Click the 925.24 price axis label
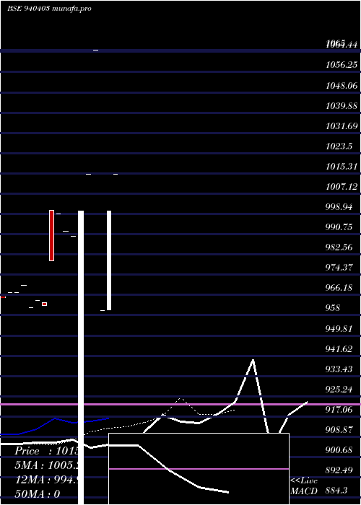361x505 pixels. [339, 390]
